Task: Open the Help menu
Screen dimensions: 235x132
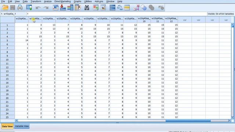Action: [120, 1]
